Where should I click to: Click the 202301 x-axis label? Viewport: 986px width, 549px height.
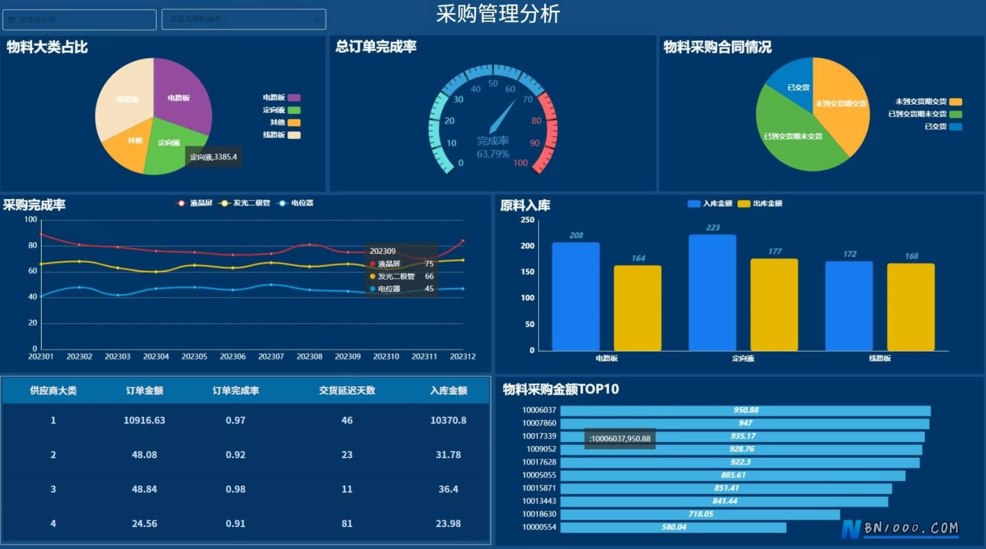(41, 357)
